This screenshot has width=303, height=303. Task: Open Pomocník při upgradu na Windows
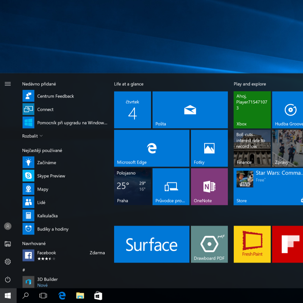pyautogui.click(x=65, y=123)
